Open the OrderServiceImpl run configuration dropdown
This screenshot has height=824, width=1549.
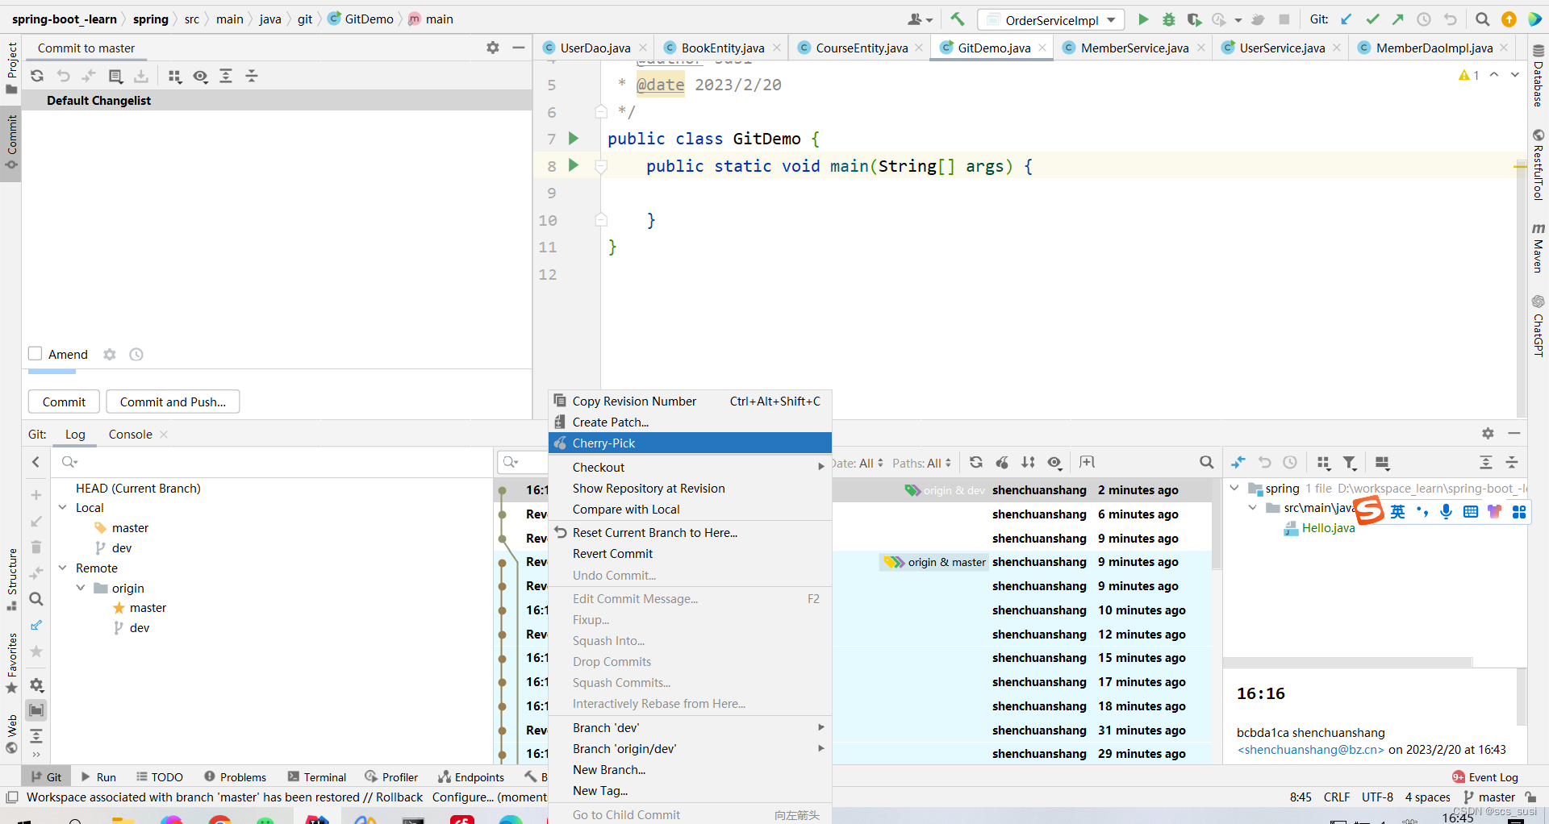click(x=1050, y=20)
